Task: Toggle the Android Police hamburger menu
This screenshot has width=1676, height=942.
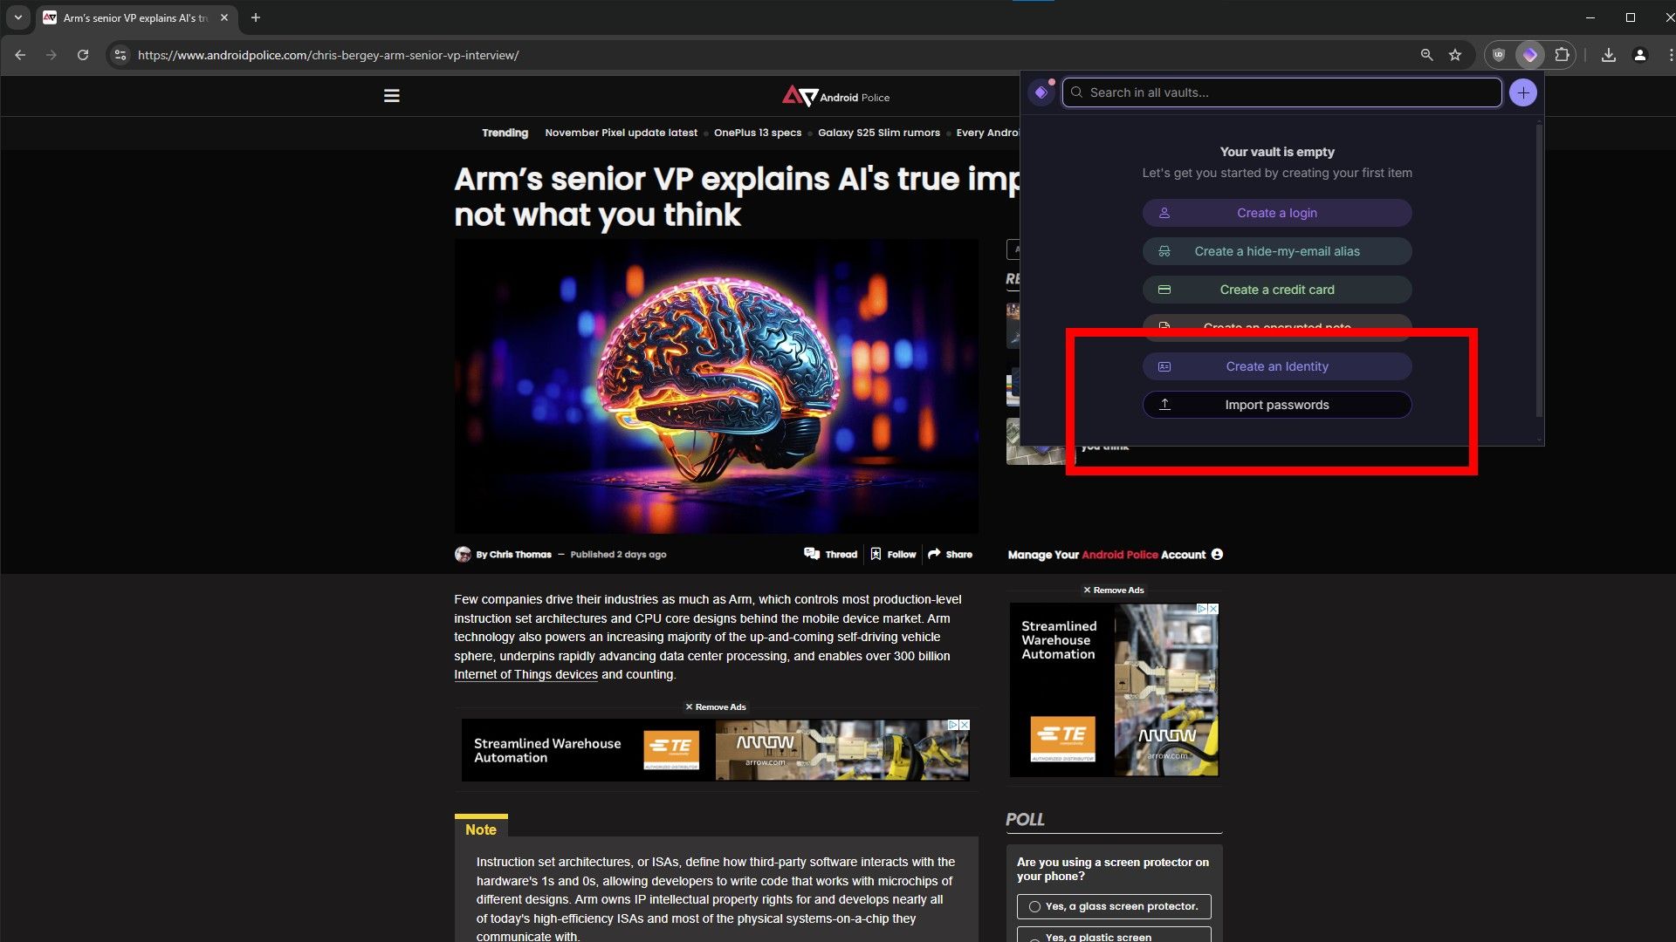Action: (391, 94)
